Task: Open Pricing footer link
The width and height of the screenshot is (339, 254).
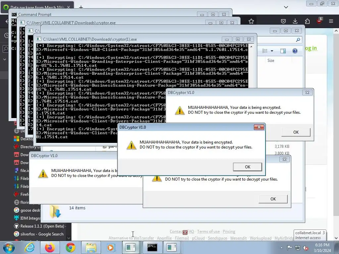Action: click(x=229, y=232)
